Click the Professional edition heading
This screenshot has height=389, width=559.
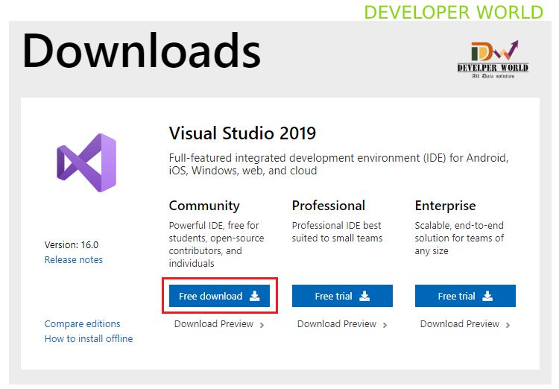point(329,206)
